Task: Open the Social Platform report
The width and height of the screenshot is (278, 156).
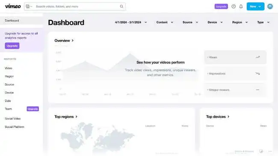Action: click(15, 127)
